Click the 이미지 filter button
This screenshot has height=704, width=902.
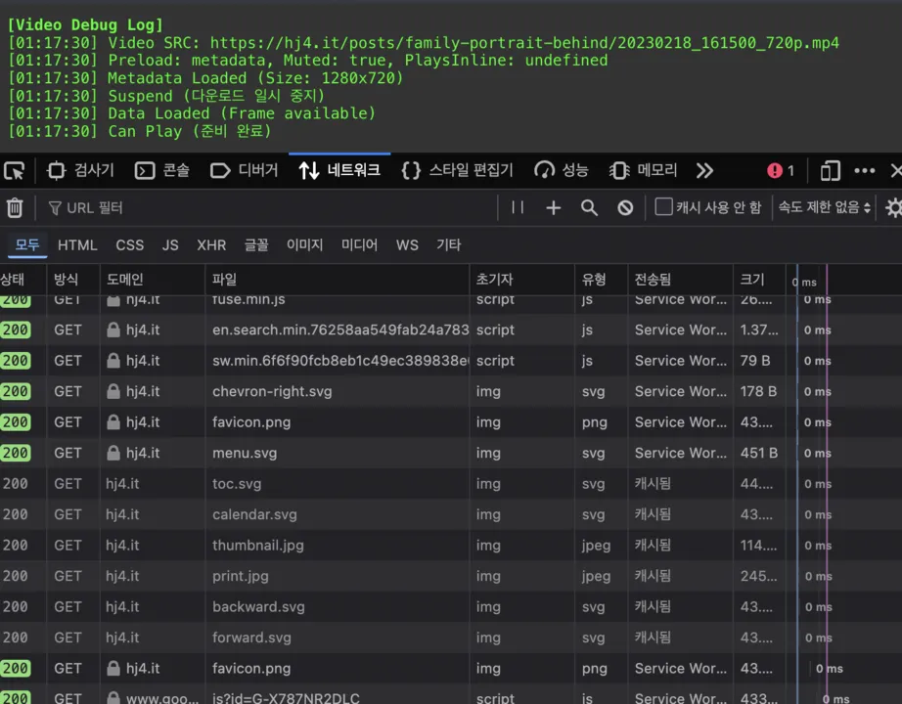pyautogui.click(x=304, y=245)
